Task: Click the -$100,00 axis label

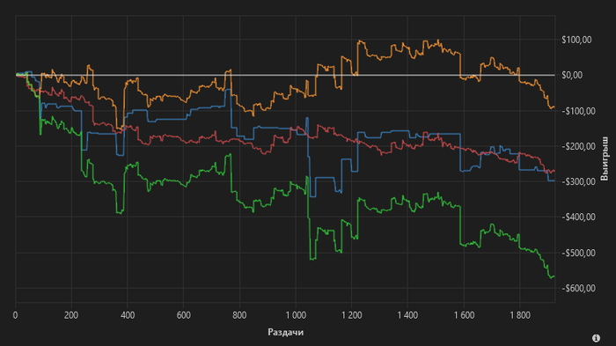Action: [578, 111]
